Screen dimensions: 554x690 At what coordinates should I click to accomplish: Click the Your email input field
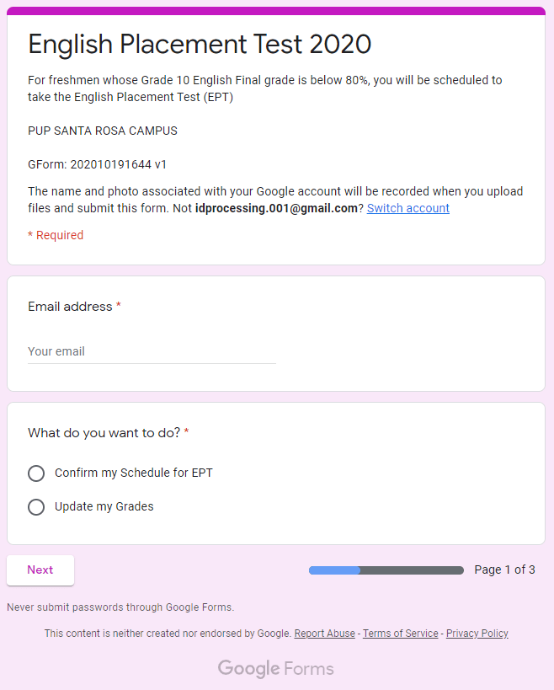152,352
